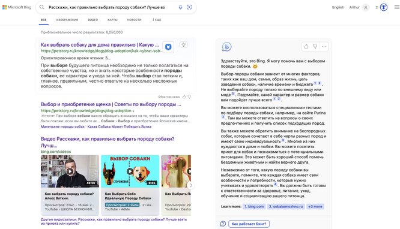Viewport: 400px width, 229px height.
Task: Open result Выбор и приобретение щенка
Action: pyautogui.click(x=111, y=104)
